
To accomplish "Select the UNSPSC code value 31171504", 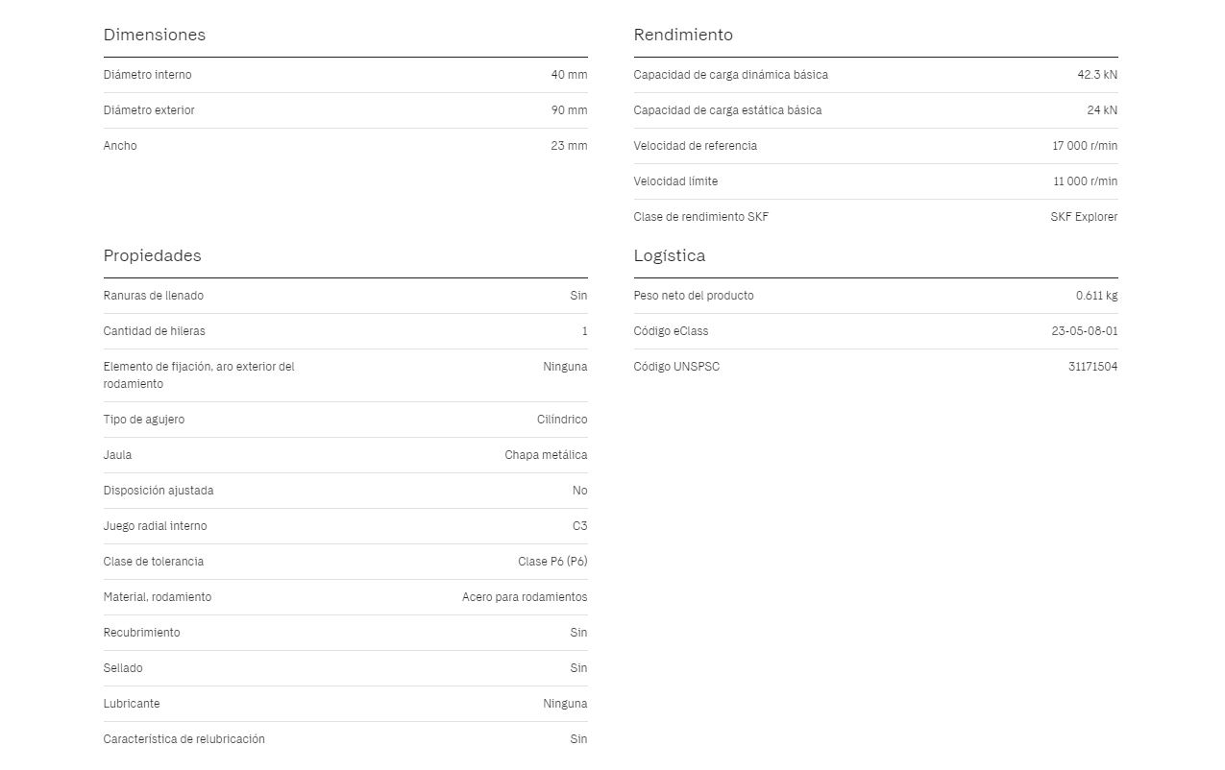I will pyautogui.click(x=1092, y=367).
